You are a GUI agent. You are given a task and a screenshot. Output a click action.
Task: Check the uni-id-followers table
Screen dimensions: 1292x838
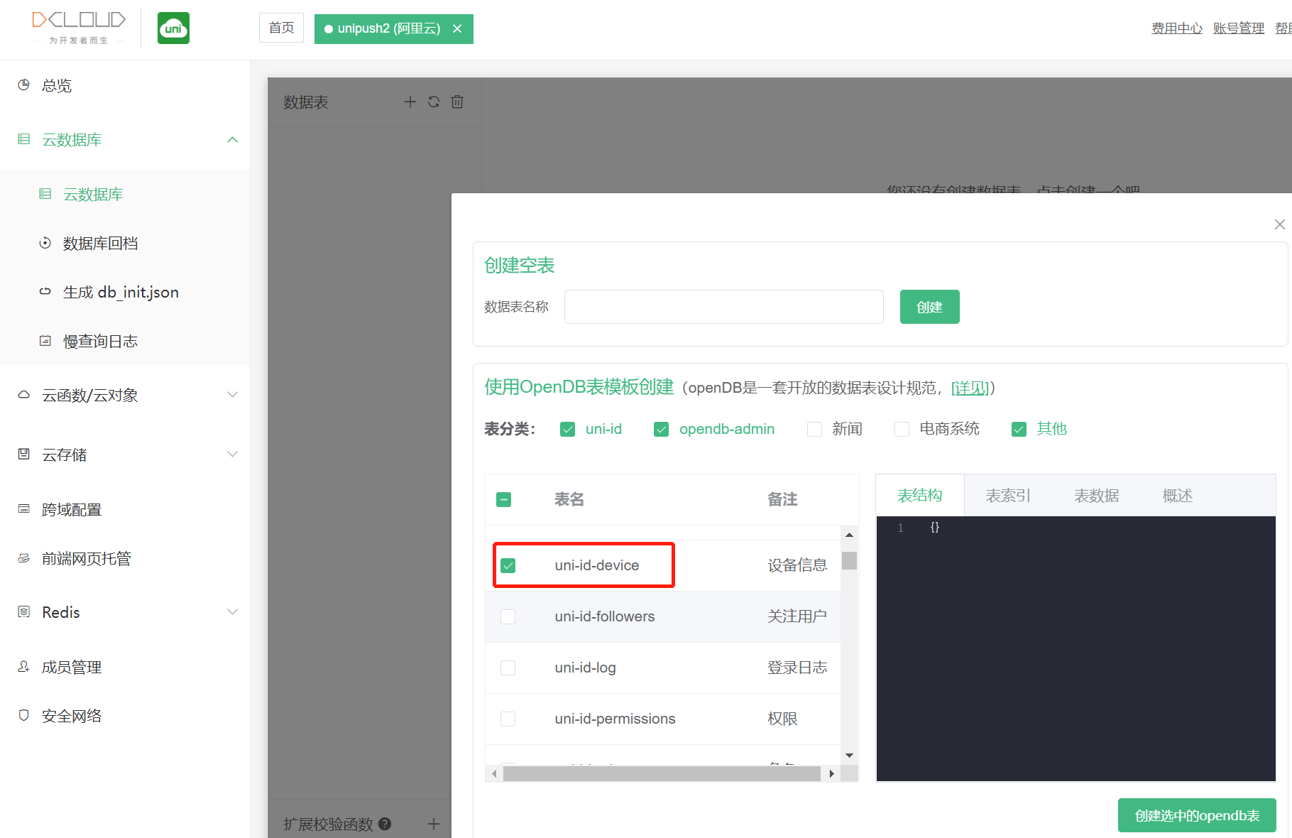click(x=508, y=616)
